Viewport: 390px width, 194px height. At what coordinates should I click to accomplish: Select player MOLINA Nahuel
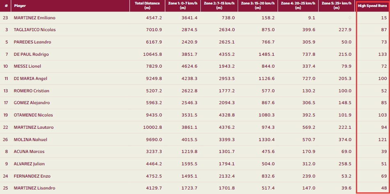[x=31, y=139]
